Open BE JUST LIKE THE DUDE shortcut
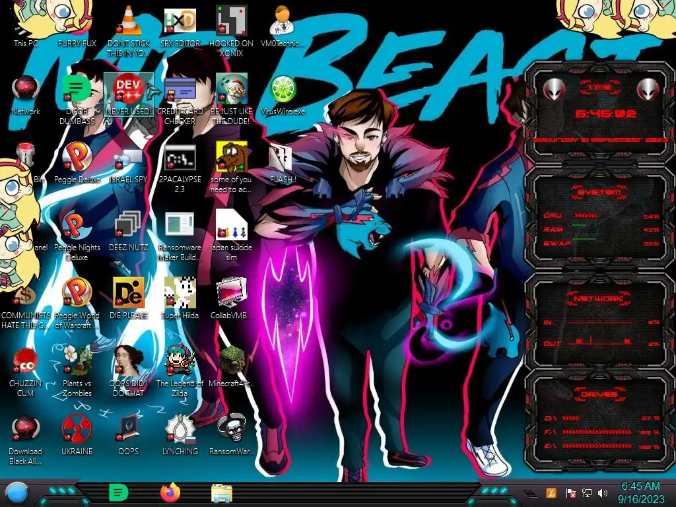 pos(231,99)
